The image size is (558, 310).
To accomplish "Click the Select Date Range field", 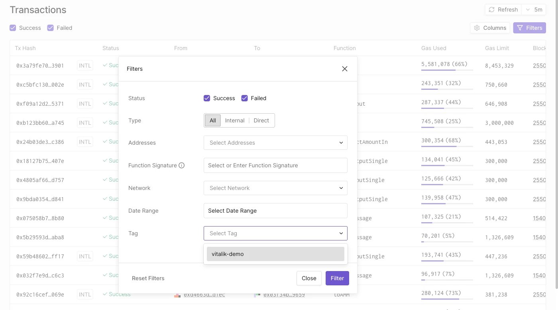I will pyautogui.click(x=275, y=211).
